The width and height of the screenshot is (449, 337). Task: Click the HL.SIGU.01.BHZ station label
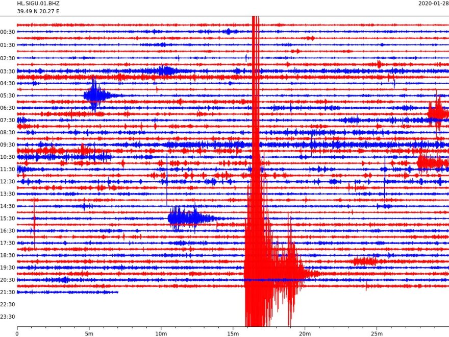point(38,3)
